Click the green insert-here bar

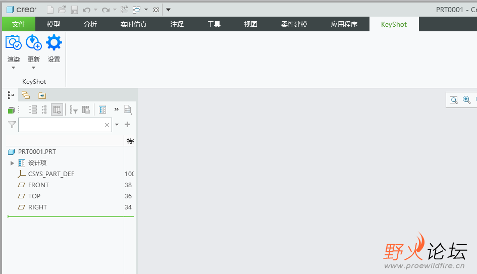tap(71, 216)
